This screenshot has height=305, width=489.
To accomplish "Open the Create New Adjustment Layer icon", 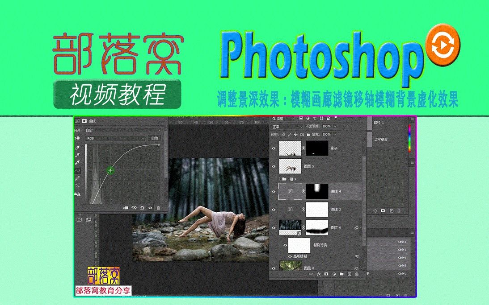I will click(x=334, y=273).
